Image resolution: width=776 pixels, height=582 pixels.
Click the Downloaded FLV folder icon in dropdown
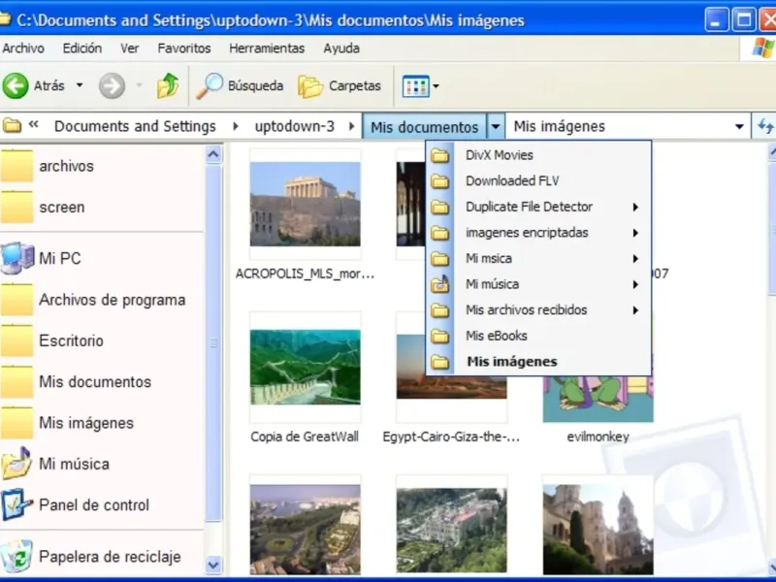pos(439,181)
